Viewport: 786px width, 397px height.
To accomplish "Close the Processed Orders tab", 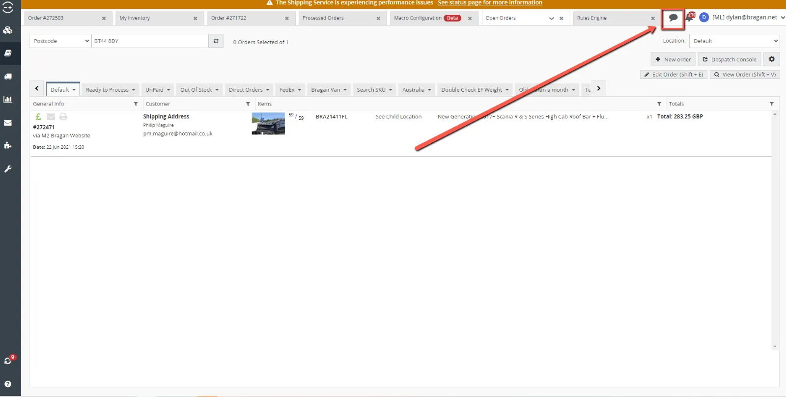I will pos(378,19).
